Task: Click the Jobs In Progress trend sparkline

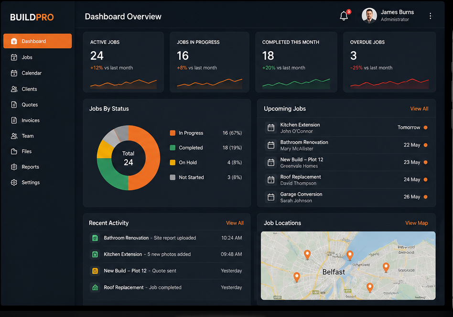Action: click(x=209, y=83)
